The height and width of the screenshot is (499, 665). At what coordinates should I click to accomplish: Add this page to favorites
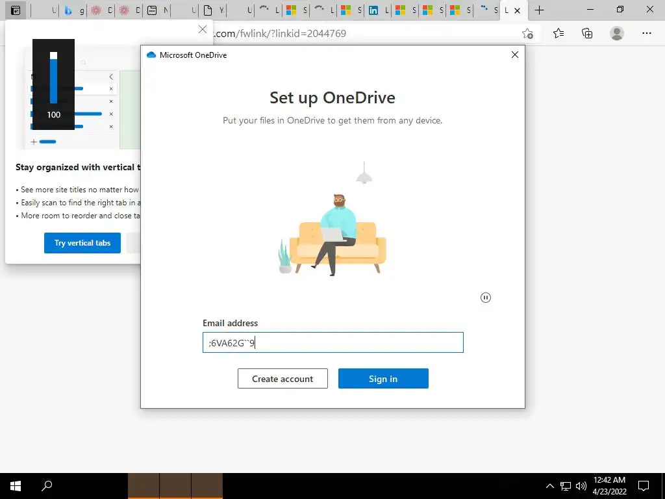pyautogui.click(x=527, y=34)
